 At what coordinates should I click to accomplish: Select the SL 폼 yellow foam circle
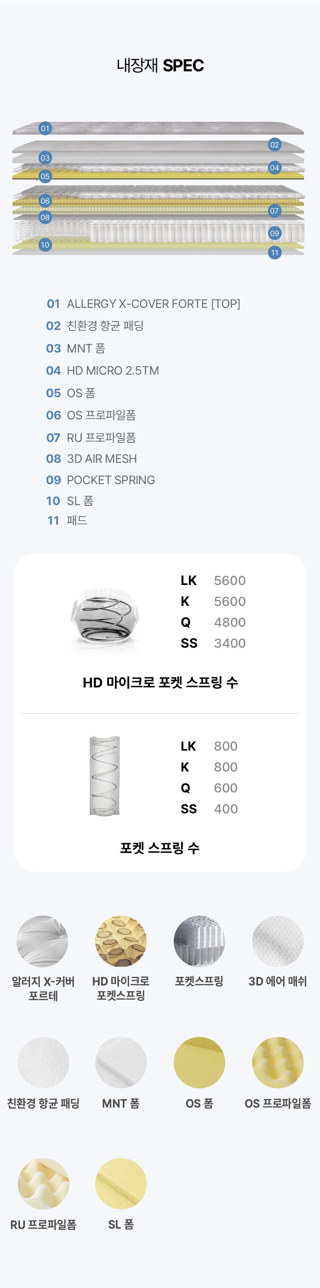tap(121, 1183)
